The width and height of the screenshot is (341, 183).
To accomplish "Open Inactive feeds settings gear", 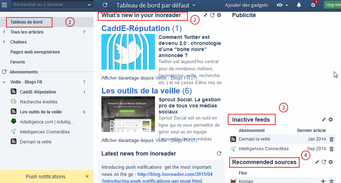I will (x=331, y=120).
